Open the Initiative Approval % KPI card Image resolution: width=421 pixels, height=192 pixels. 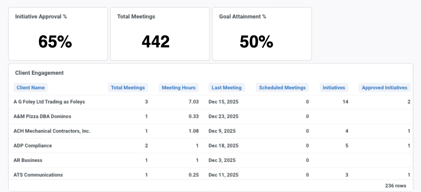point(58,34)
